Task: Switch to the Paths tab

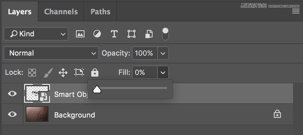Action: point(101,12)
